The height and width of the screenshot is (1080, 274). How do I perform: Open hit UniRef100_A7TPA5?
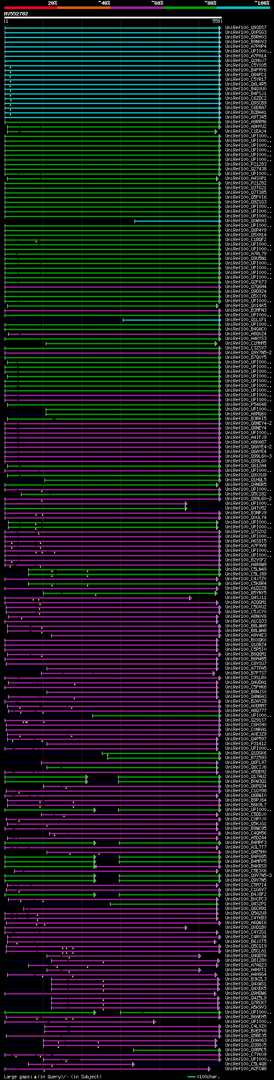[x=246, y=668]
